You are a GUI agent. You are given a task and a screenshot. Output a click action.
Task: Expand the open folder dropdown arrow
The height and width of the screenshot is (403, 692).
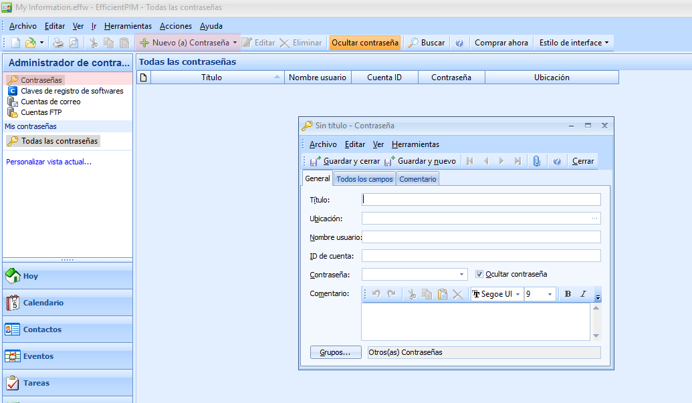tap(41, 43)
